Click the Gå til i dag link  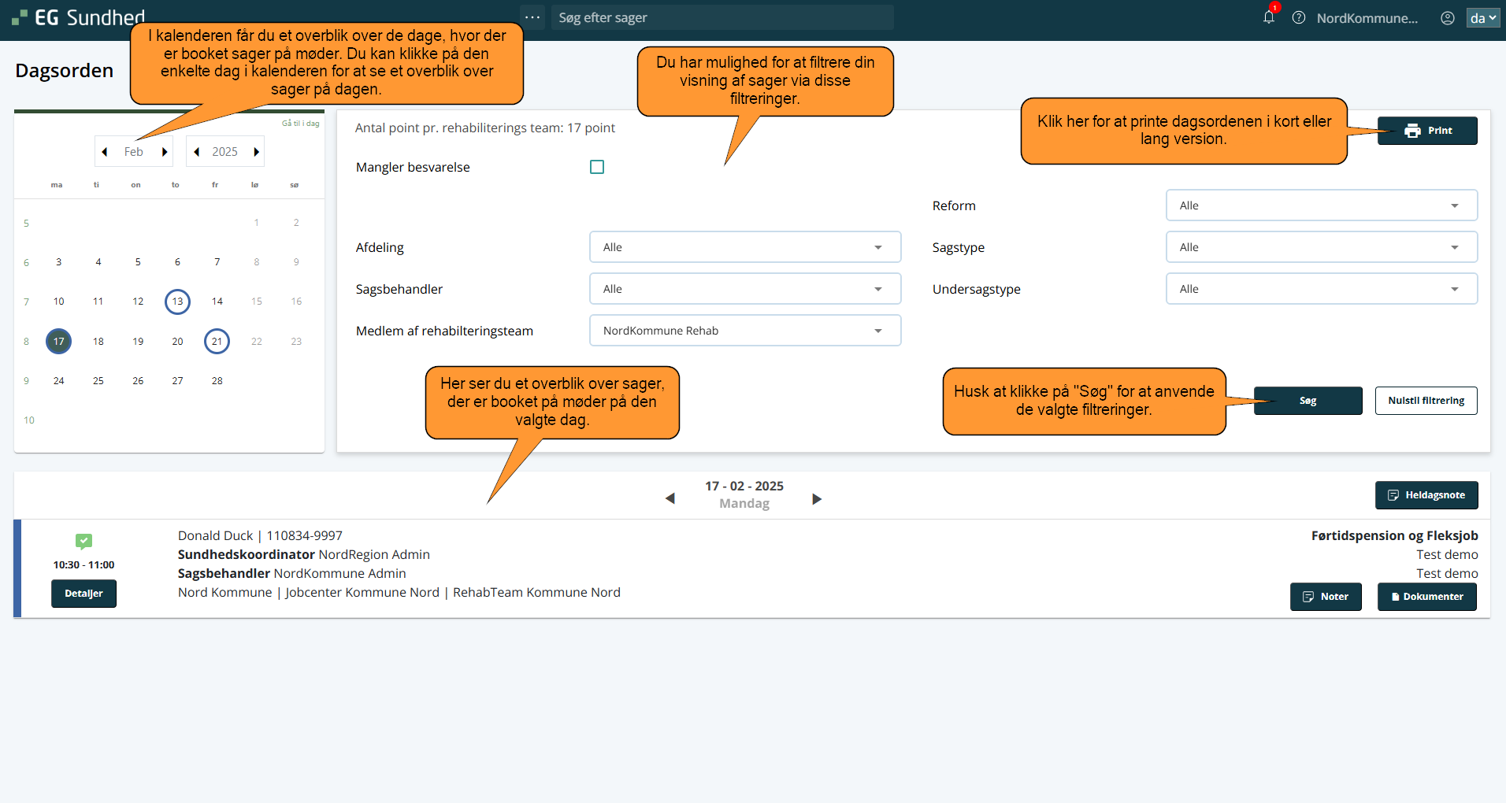pos(300,124)
